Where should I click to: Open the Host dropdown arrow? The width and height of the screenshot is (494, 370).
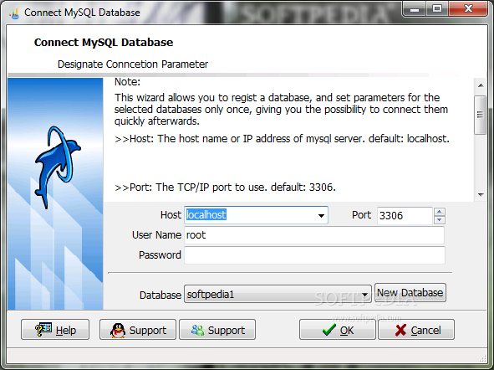click(321, 216)
